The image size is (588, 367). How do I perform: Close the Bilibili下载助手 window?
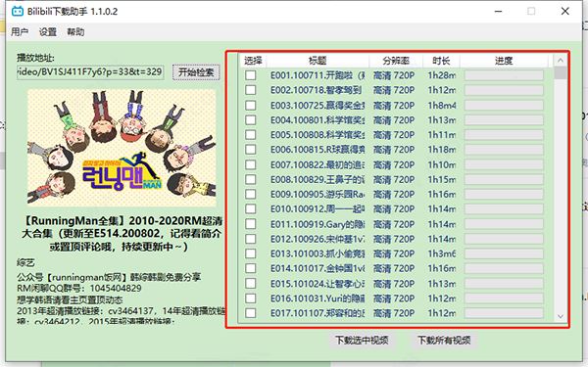coord(565,11)
